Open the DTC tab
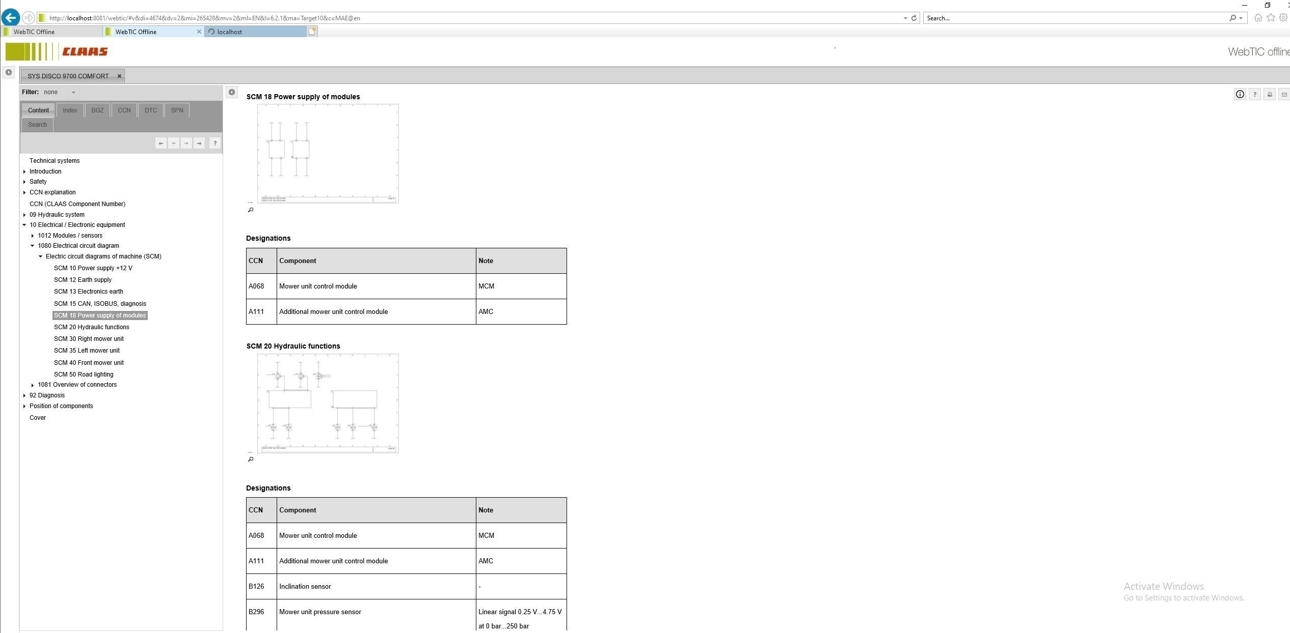The image size is (1290, 633). 150,110
